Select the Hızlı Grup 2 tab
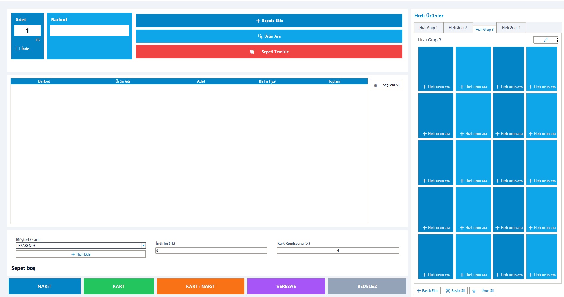 tap(458, 28)
